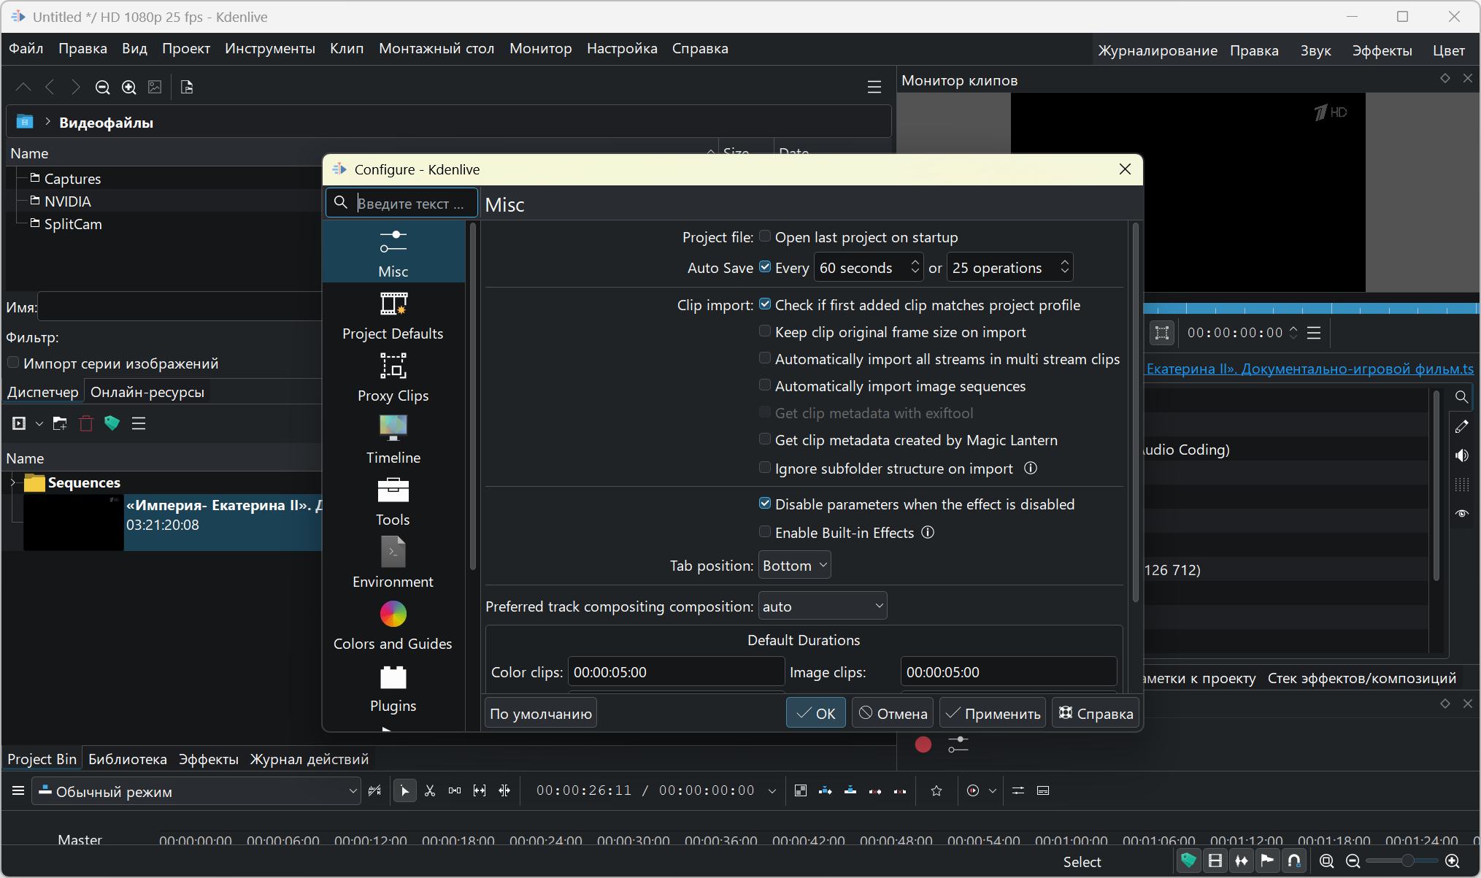This screenshot has width=1481, height=878.
Task: Open preferred track compositing dropdown
Action: [823, 606]
